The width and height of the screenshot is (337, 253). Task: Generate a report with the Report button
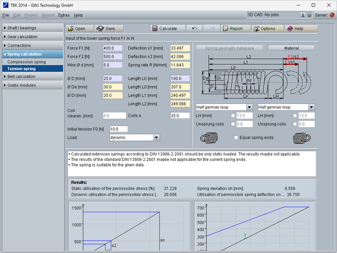click(232, 28)
